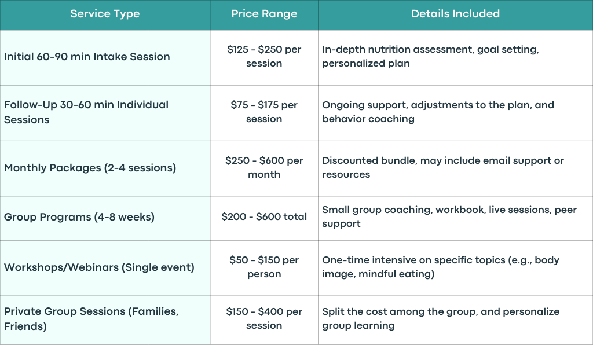Click the $200 - $600 total price

(264, 217)
